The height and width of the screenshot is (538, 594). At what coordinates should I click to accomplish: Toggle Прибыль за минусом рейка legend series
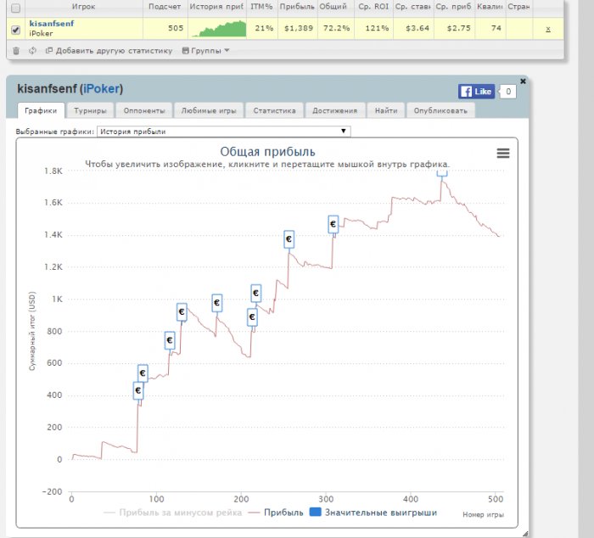[x=172, y=513]
